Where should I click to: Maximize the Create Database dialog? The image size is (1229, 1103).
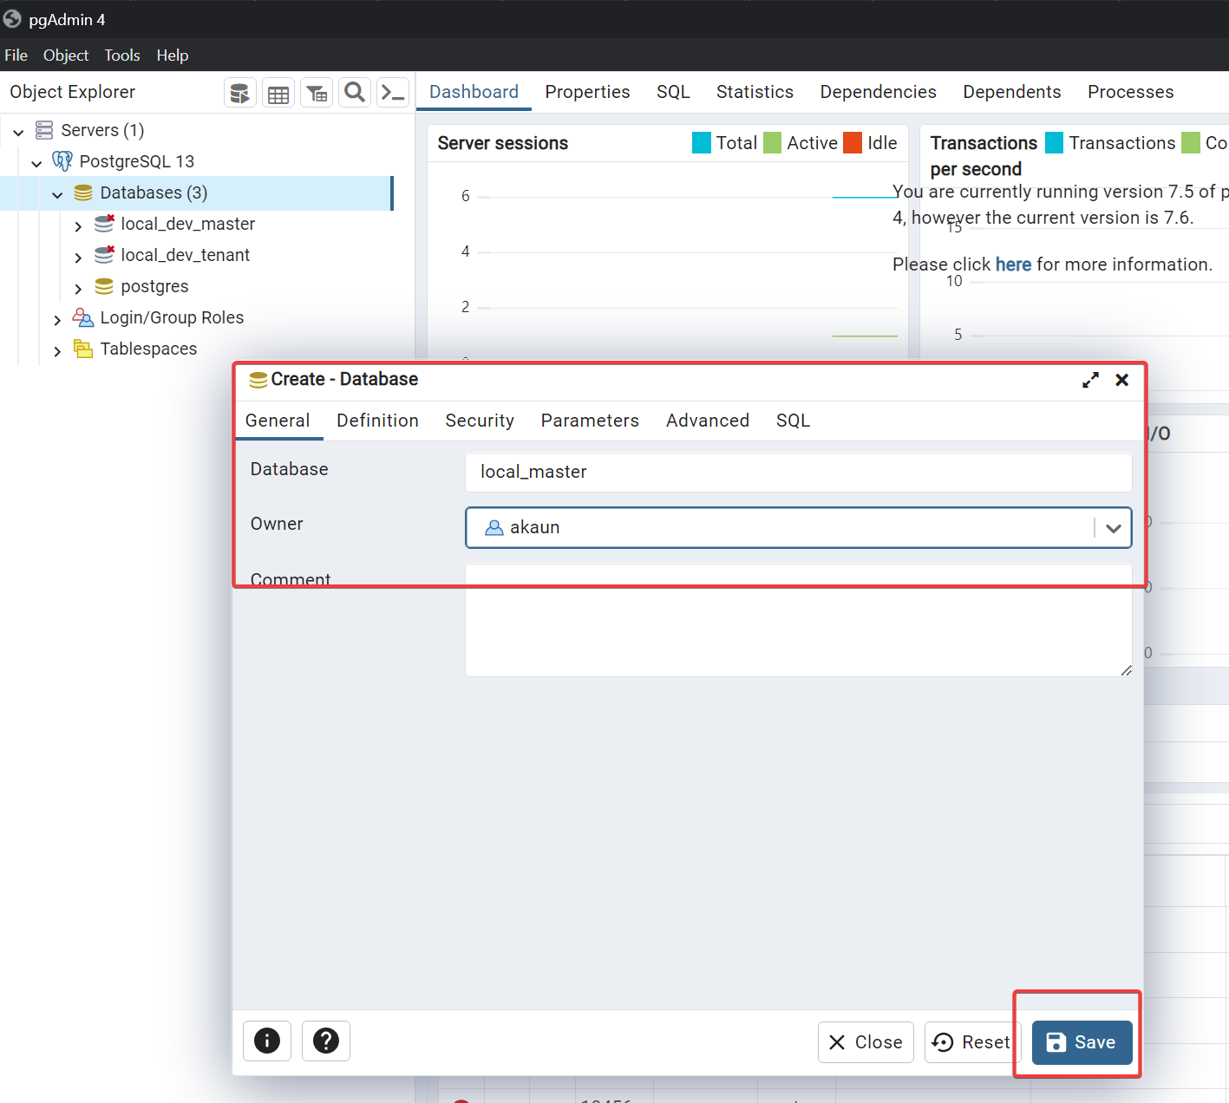[1090, 380]
